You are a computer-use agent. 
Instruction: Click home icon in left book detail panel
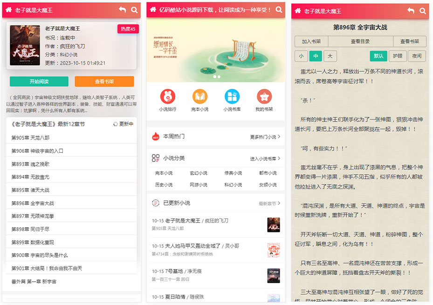pos(9,10)
